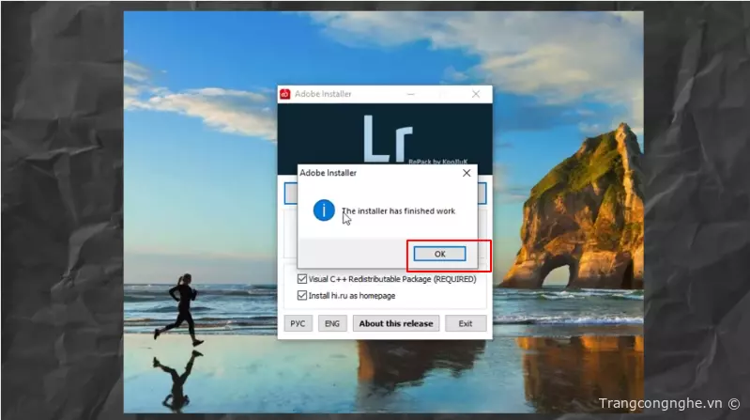Click the message dialog's Adobe Installer title

pos(329,173)
